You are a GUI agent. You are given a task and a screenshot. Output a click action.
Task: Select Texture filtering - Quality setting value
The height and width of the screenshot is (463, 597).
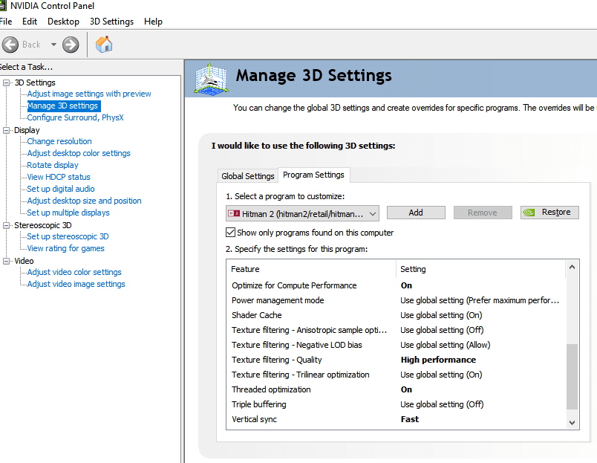click(438, 360)
